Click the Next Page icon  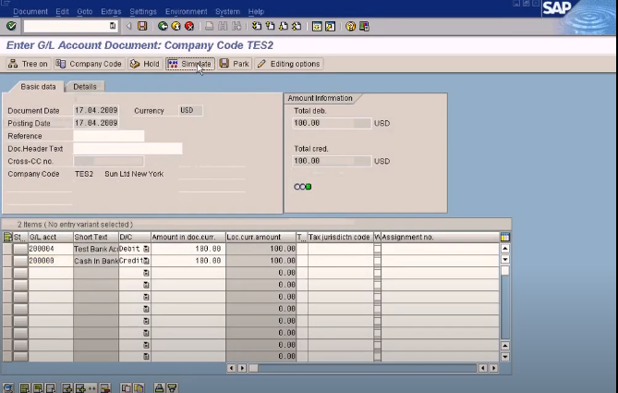coord(284,26)
